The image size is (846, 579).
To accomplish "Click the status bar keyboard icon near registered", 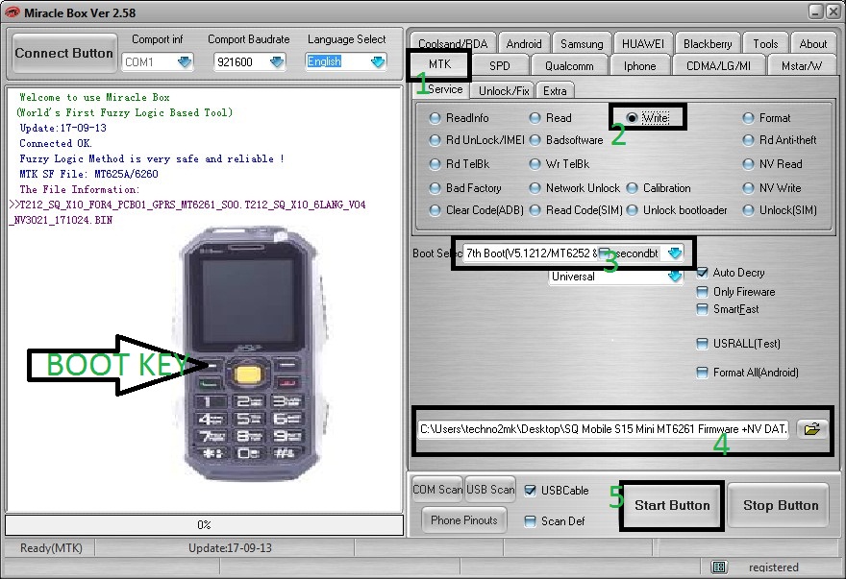I will click(x=720, y=567).
